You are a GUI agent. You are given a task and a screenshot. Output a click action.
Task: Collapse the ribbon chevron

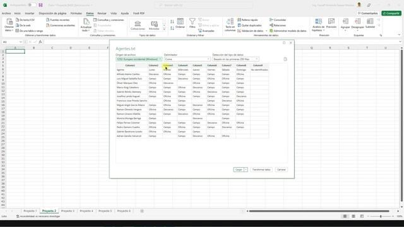tap(399, 35)
